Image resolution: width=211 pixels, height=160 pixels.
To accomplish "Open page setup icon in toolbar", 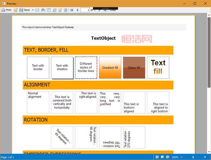I will coord(54,10).
